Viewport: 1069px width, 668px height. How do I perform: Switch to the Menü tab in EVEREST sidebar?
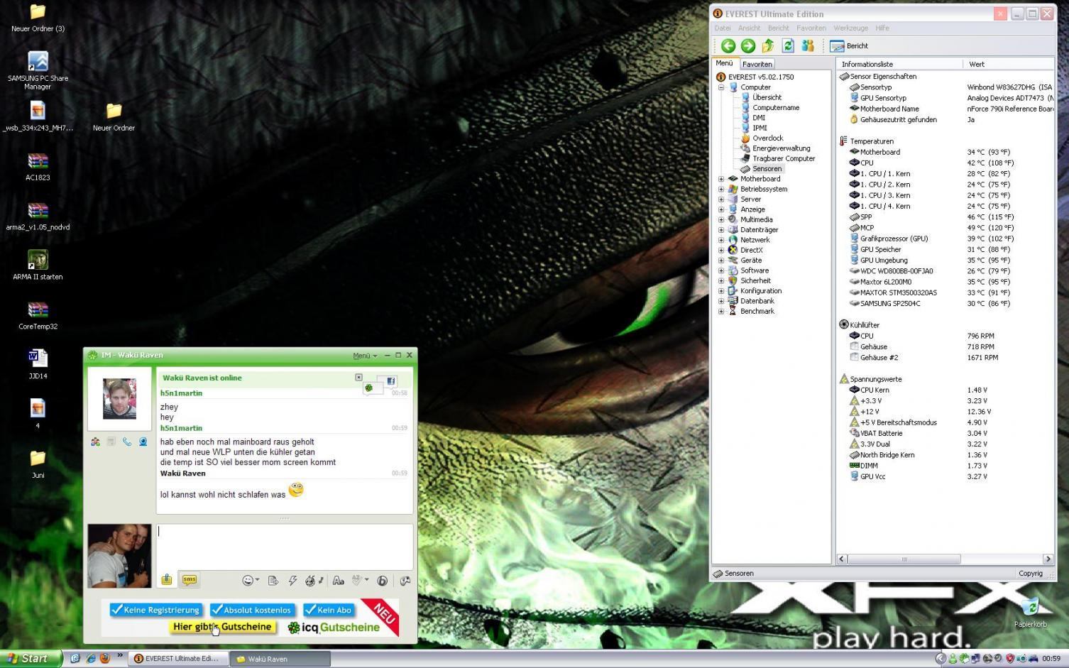(724, 63)
